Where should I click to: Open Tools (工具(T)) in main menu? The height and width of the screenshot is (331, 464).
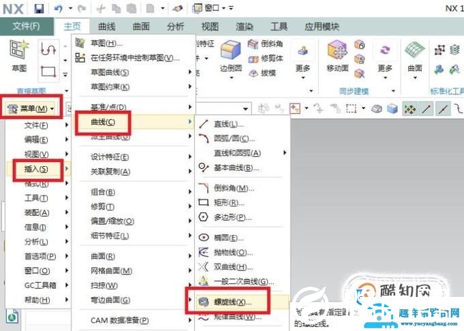37,198
